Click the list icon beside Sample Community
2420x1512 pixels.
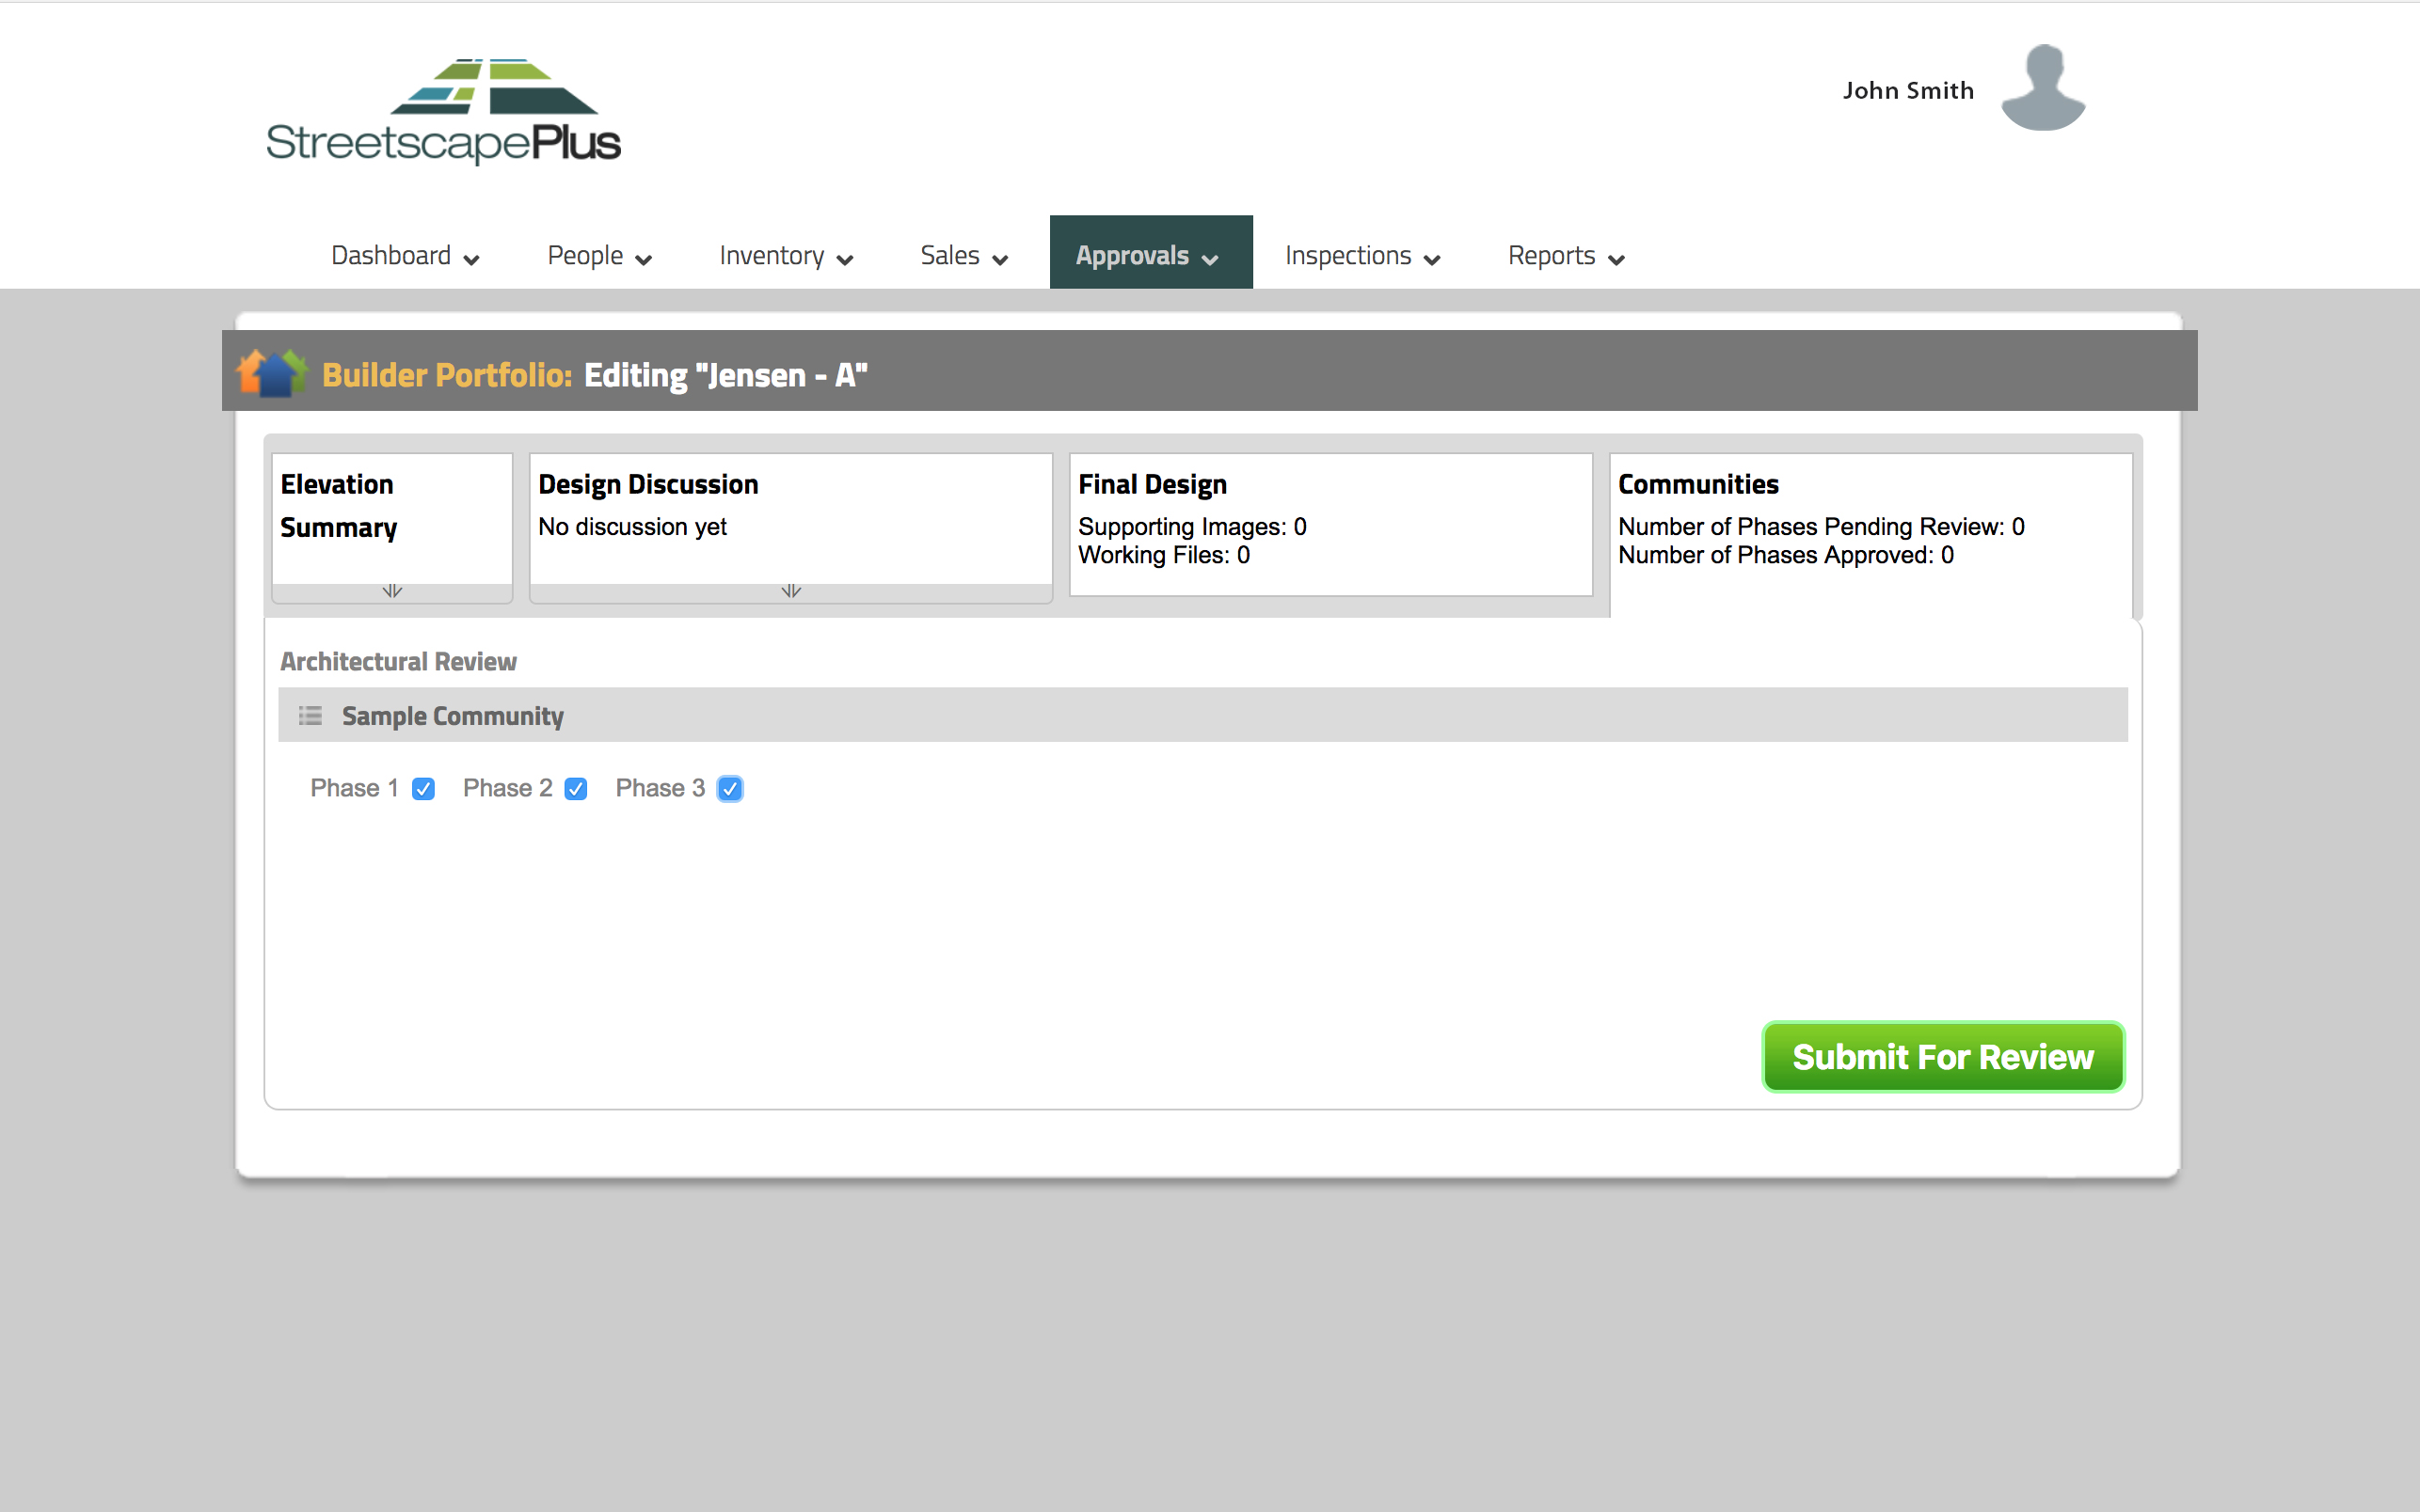click(x=310, y=716)
